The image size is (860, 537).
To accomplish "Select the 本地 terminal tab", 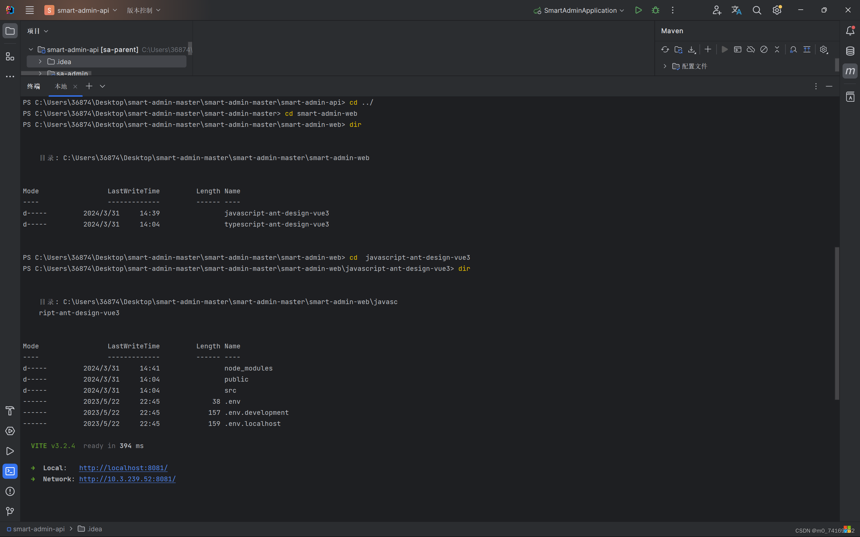I will click(x=60, y=86).
